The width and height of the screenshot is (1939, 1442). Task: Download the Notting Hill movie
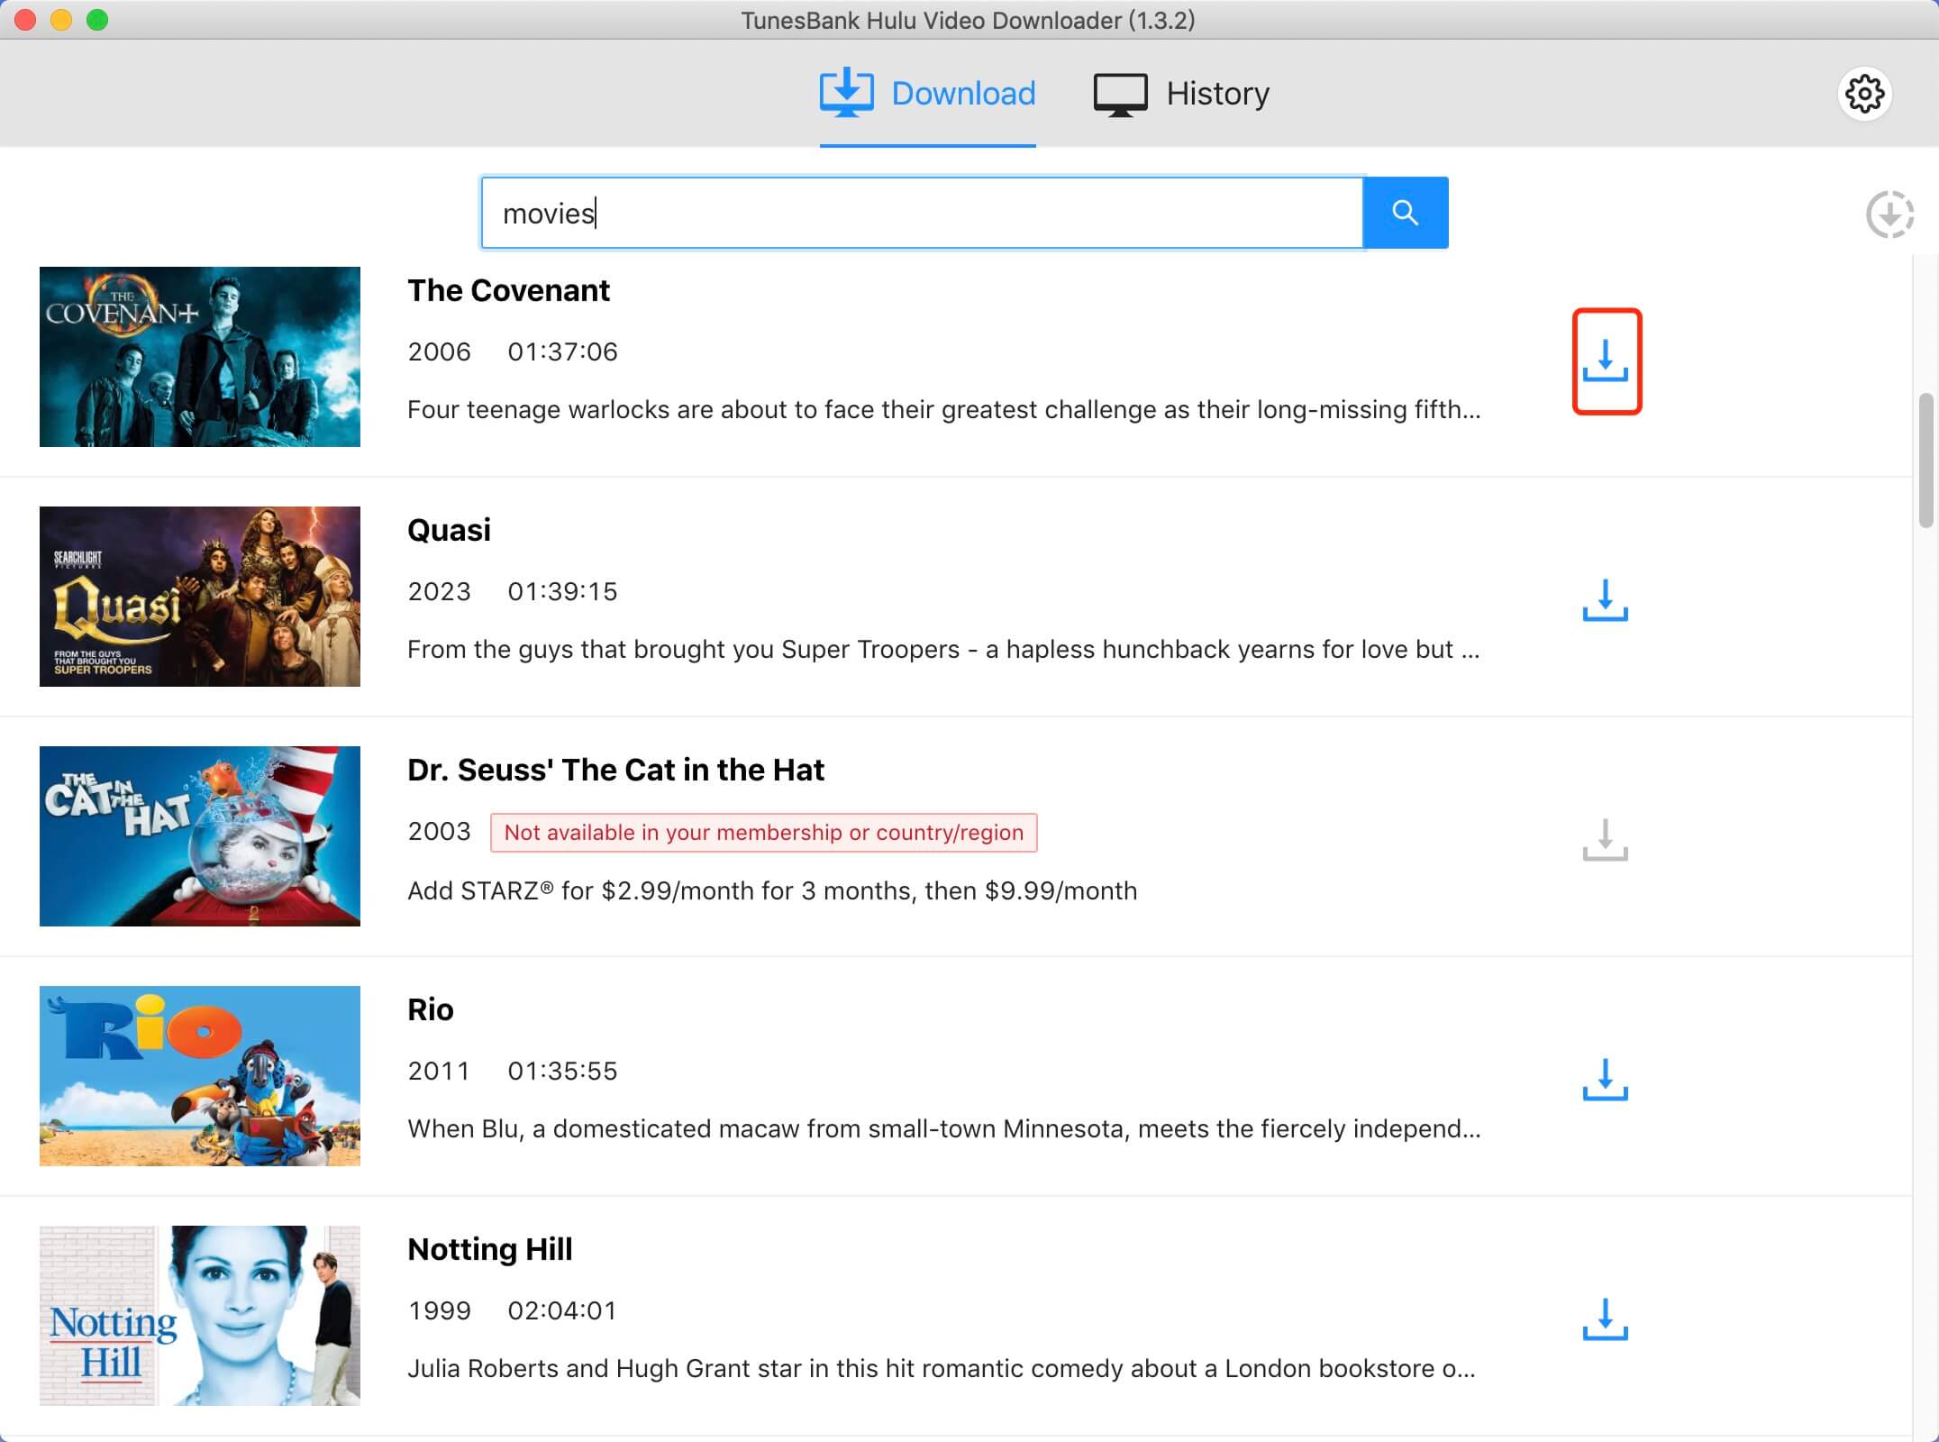(1606, 1319)
